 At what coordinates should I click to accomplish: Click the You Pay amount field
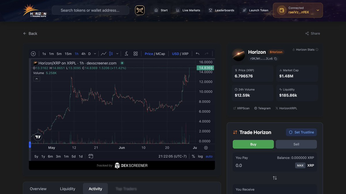point(264,165)
